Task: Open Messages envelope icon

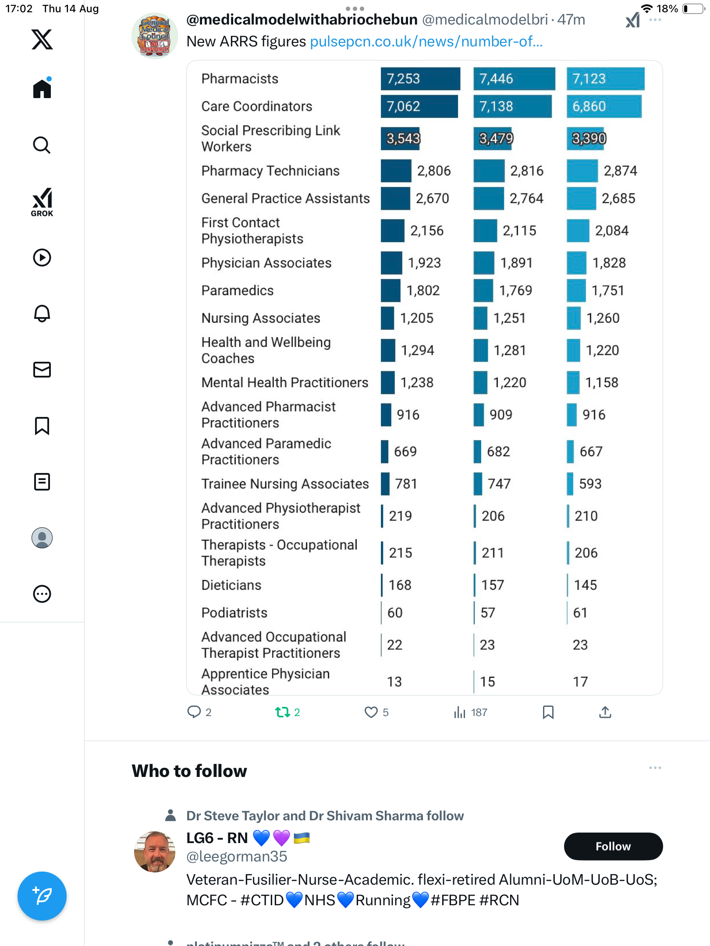Action: [42, 370]
